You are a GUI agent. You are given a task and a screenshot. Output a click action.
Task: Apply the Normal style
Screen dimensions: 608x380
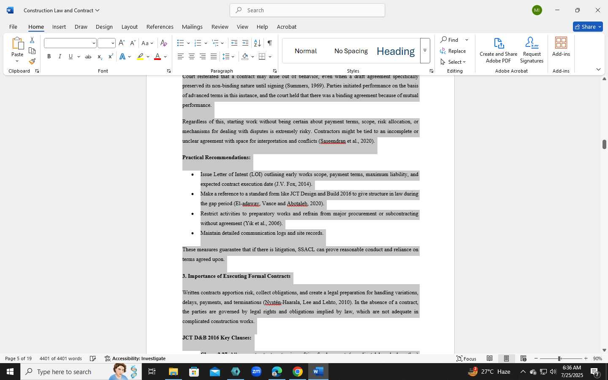coord(306,51)
